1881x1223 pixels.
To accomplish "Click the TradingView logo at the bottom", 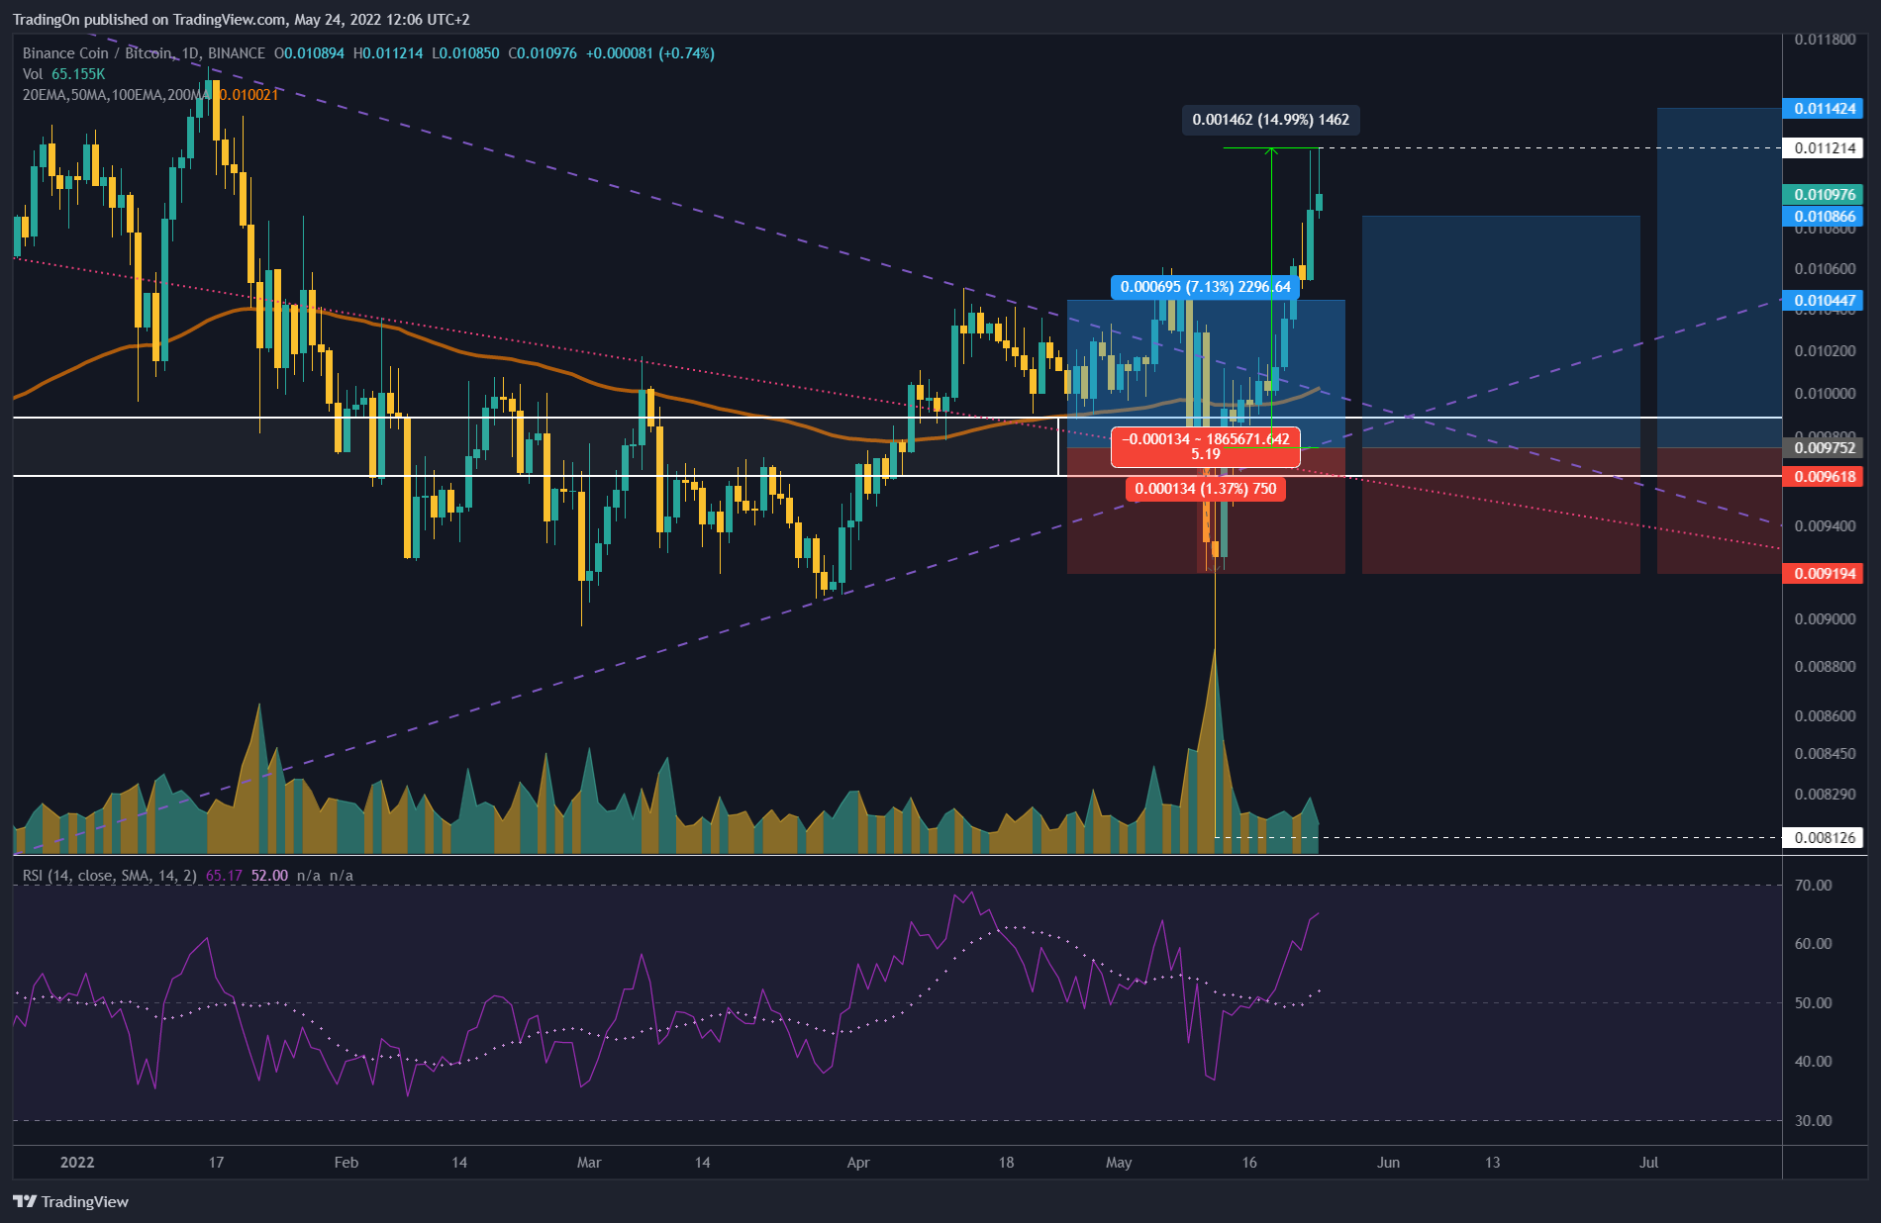I will pos(70,1201).
